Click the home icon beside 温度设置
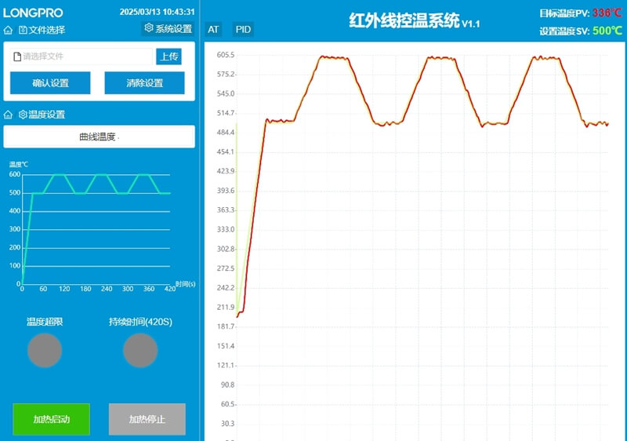 point(8,115)
